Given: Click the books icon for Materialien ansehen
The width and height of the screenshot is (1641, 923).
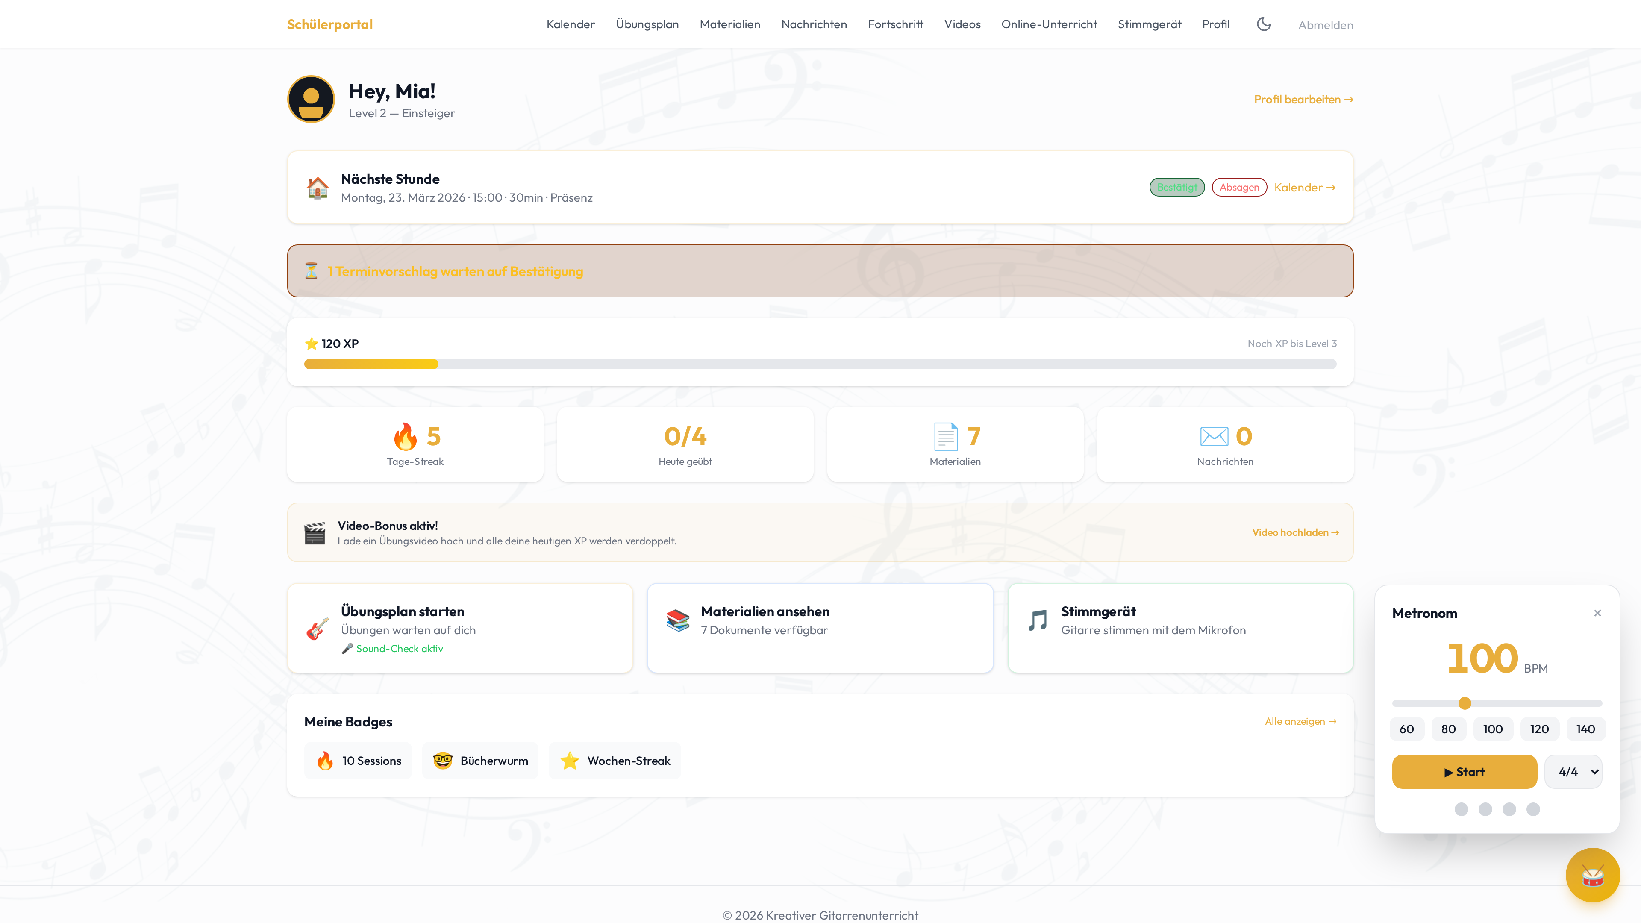Looking at the screenshot, I should (678, 620).
